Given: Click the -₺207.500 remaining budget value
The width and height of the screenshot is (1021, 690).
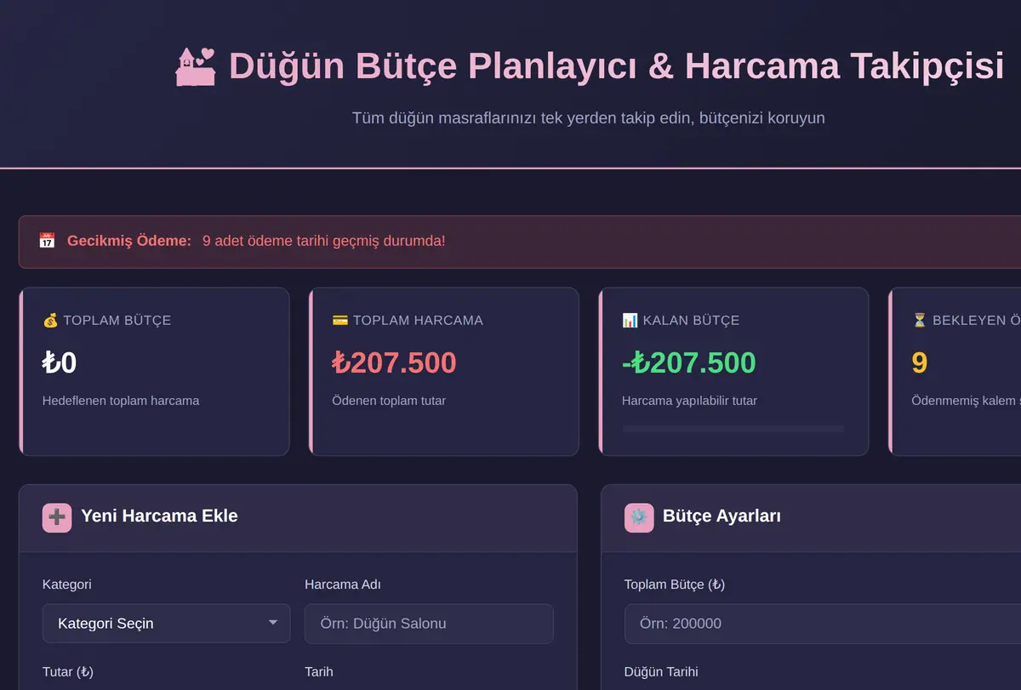Looking at the screenshot, I should point(689,363).
